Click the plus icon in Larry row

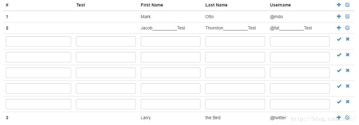tap(339, 117)
